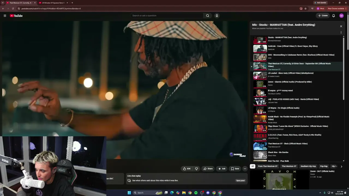Click the Share button
The height and width of the screenshot is (196, 349).
tap(208, 169)
